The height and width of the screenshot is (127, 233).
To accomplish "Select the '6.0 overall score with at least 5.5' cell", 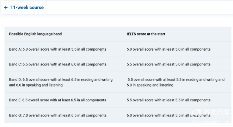I will 168,115.
